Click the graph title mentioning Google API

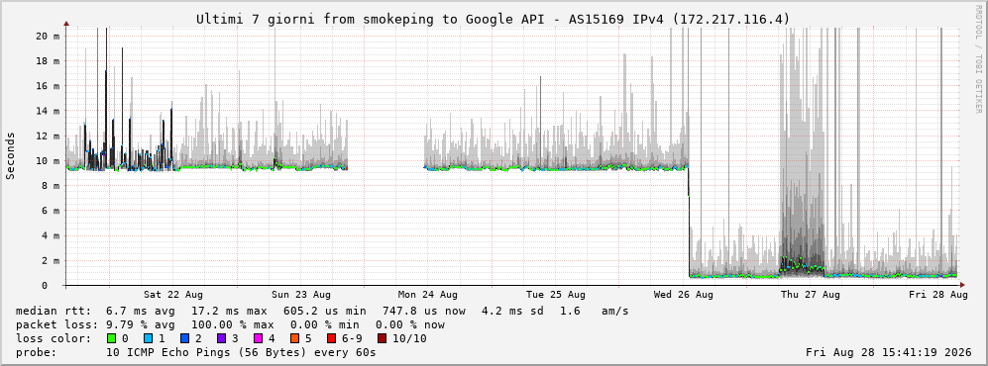(493, 20)
